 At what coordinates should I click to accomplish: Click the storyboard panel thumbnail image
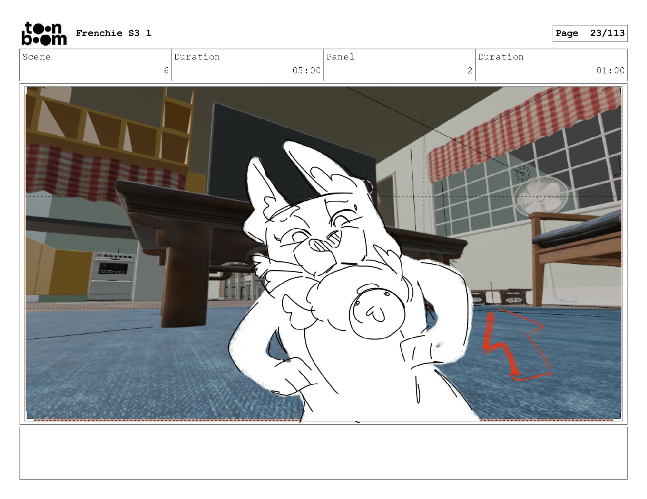tap(323, 254)
